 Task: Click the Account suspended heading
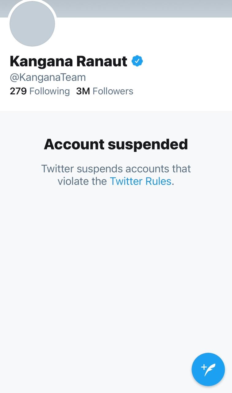pyautogui.click(x=116, y=144)
